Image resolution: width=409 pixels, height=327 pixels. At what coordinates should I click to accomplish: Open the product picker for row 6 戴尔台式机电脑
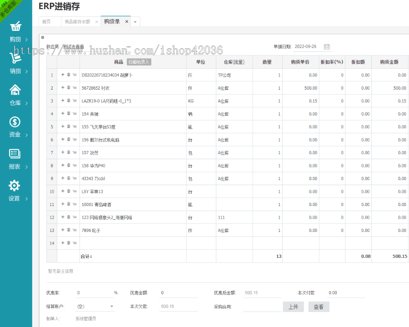(x=75, y=140)
